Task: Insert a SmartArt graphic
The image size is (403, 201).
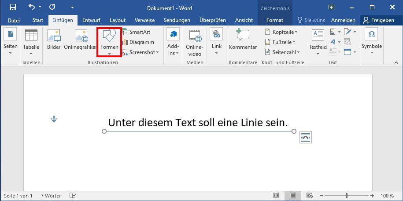Action: [x=136, y=32]
